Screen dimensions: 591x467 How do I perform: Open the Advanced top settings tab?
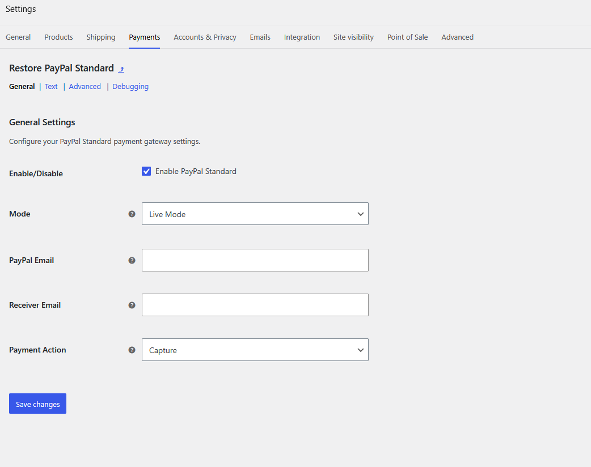[x=458, y=37]
